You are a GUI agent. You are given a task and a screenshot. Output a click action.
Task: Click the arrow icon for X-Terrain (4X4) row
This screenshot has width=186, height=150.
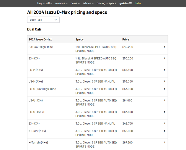164,143
